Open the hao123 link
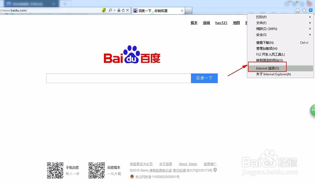This screenshot has width=315, height=183. [221, 23]
